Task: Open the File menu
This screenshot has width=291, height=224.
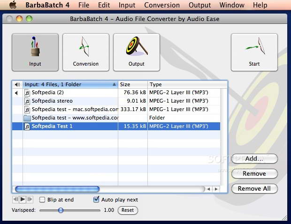Action: click(84, 5)
